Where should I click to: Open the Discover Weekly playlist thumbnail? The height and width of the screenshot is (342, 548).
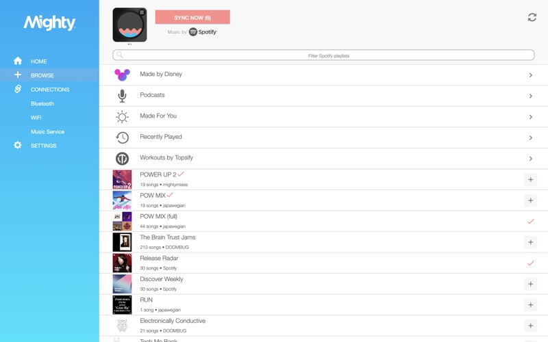click(x=123, y=284)
